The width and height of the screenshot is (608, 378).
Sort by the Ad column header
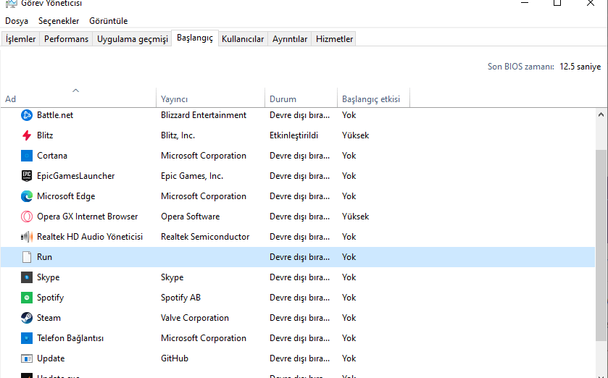78,99
